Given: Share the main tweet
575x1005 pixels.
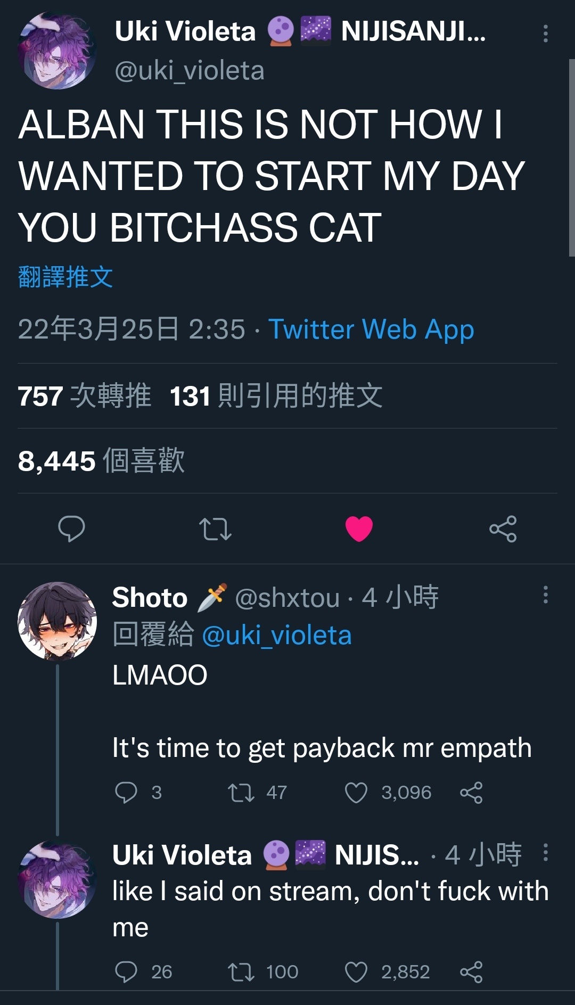Looking at the screenshot, I should (x=503, y=529).
